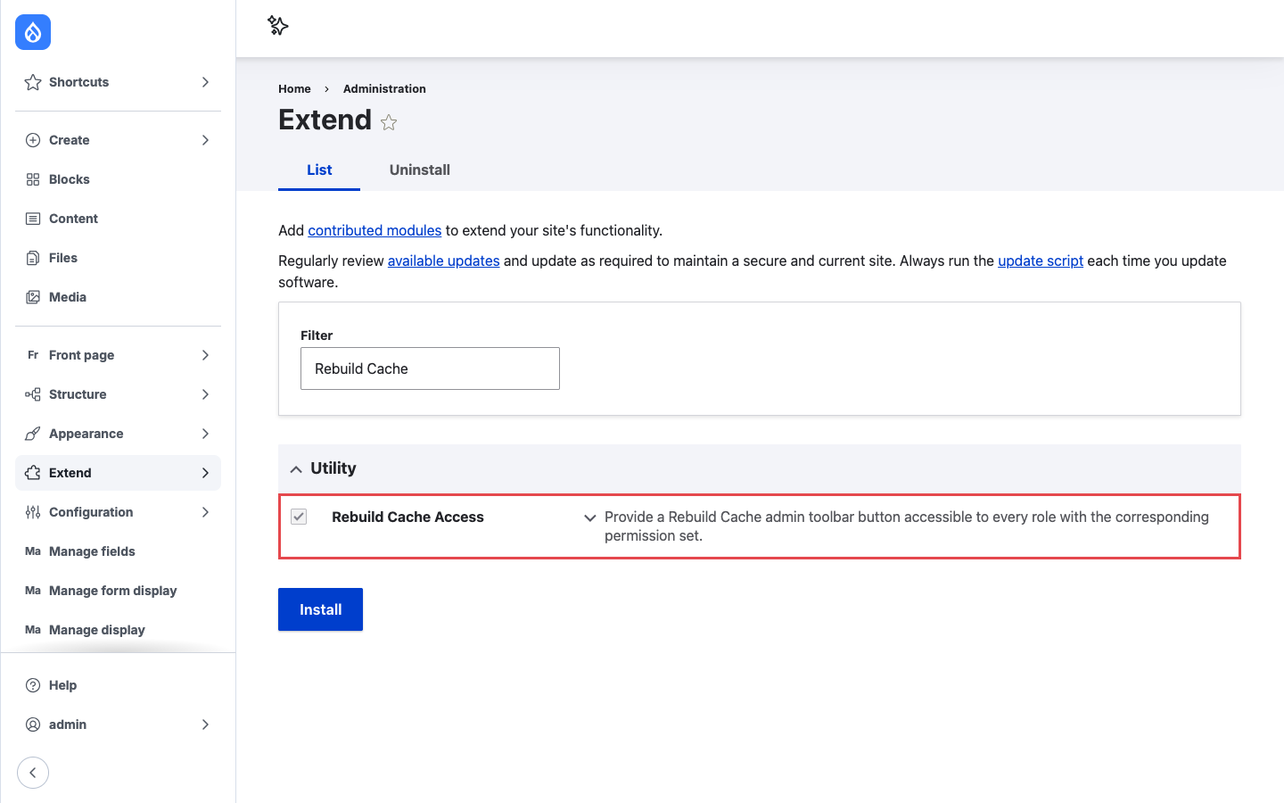Click the Filter text input field

(x=430, y=368)
